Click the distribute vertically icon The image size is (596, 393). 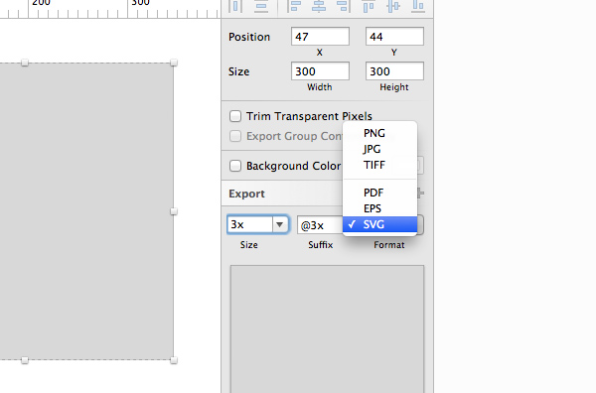tap(261, 7)
